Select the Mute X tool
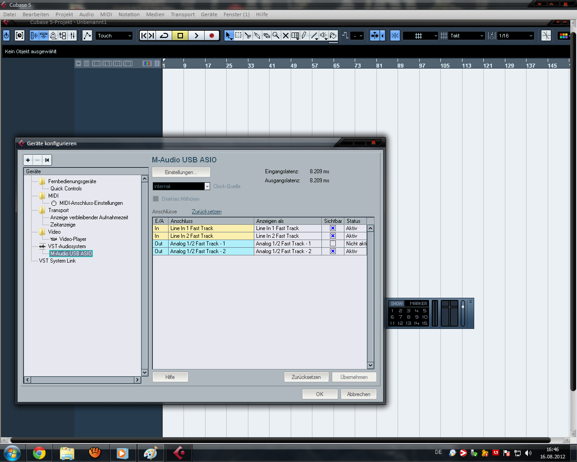 285,36
